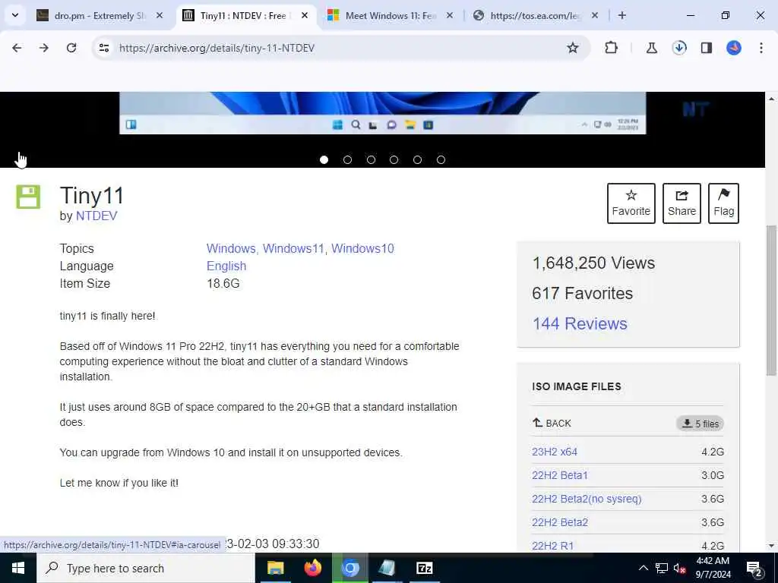Switch to the Meet Windows 11 tab
Image resolution: width=778 pixels, height=583 pixels.
click(390, 15)
